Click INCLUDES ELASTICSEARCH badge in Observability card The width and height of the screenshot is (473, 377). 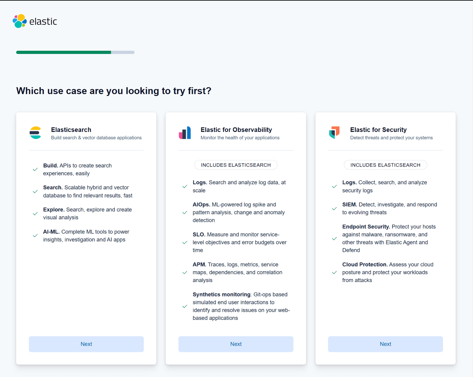[x=236, y=165]
